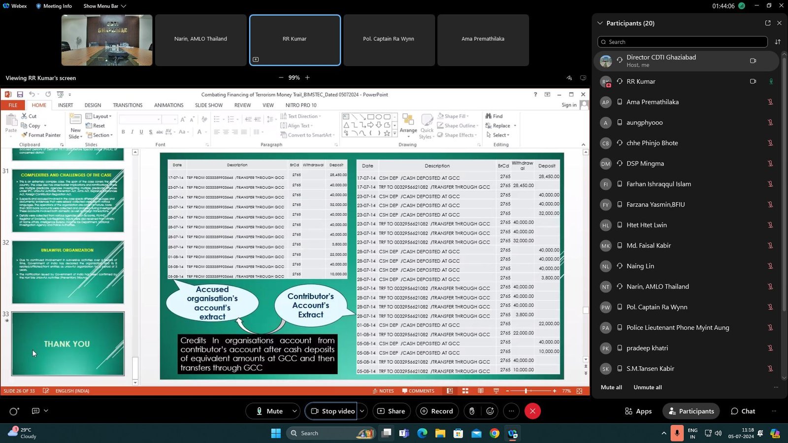This screenshot has width=788, height=443.
Task: Click Mute all participants
Action: (611, 387)
